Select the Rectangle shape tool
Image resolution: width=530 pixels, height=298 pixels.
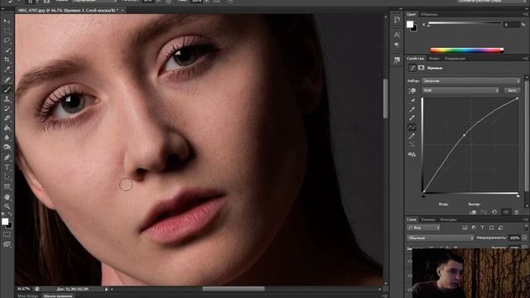[7, 186]
